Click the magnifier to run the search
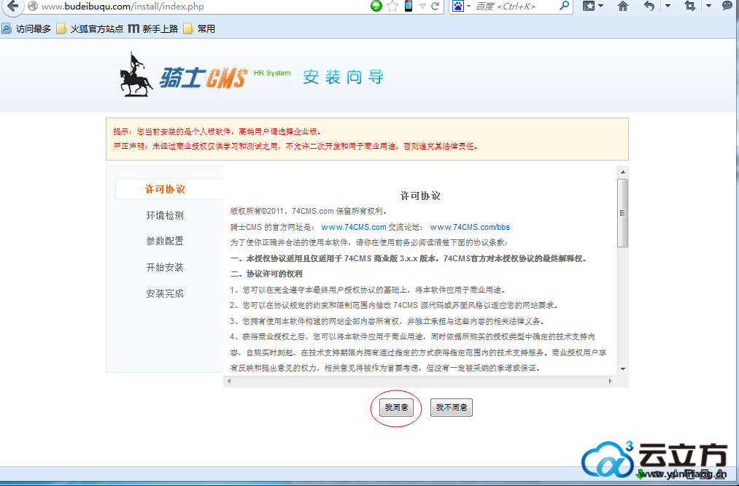Image resolution: width=739 pixels, height=486 pixels. click(x=564, y=6)
